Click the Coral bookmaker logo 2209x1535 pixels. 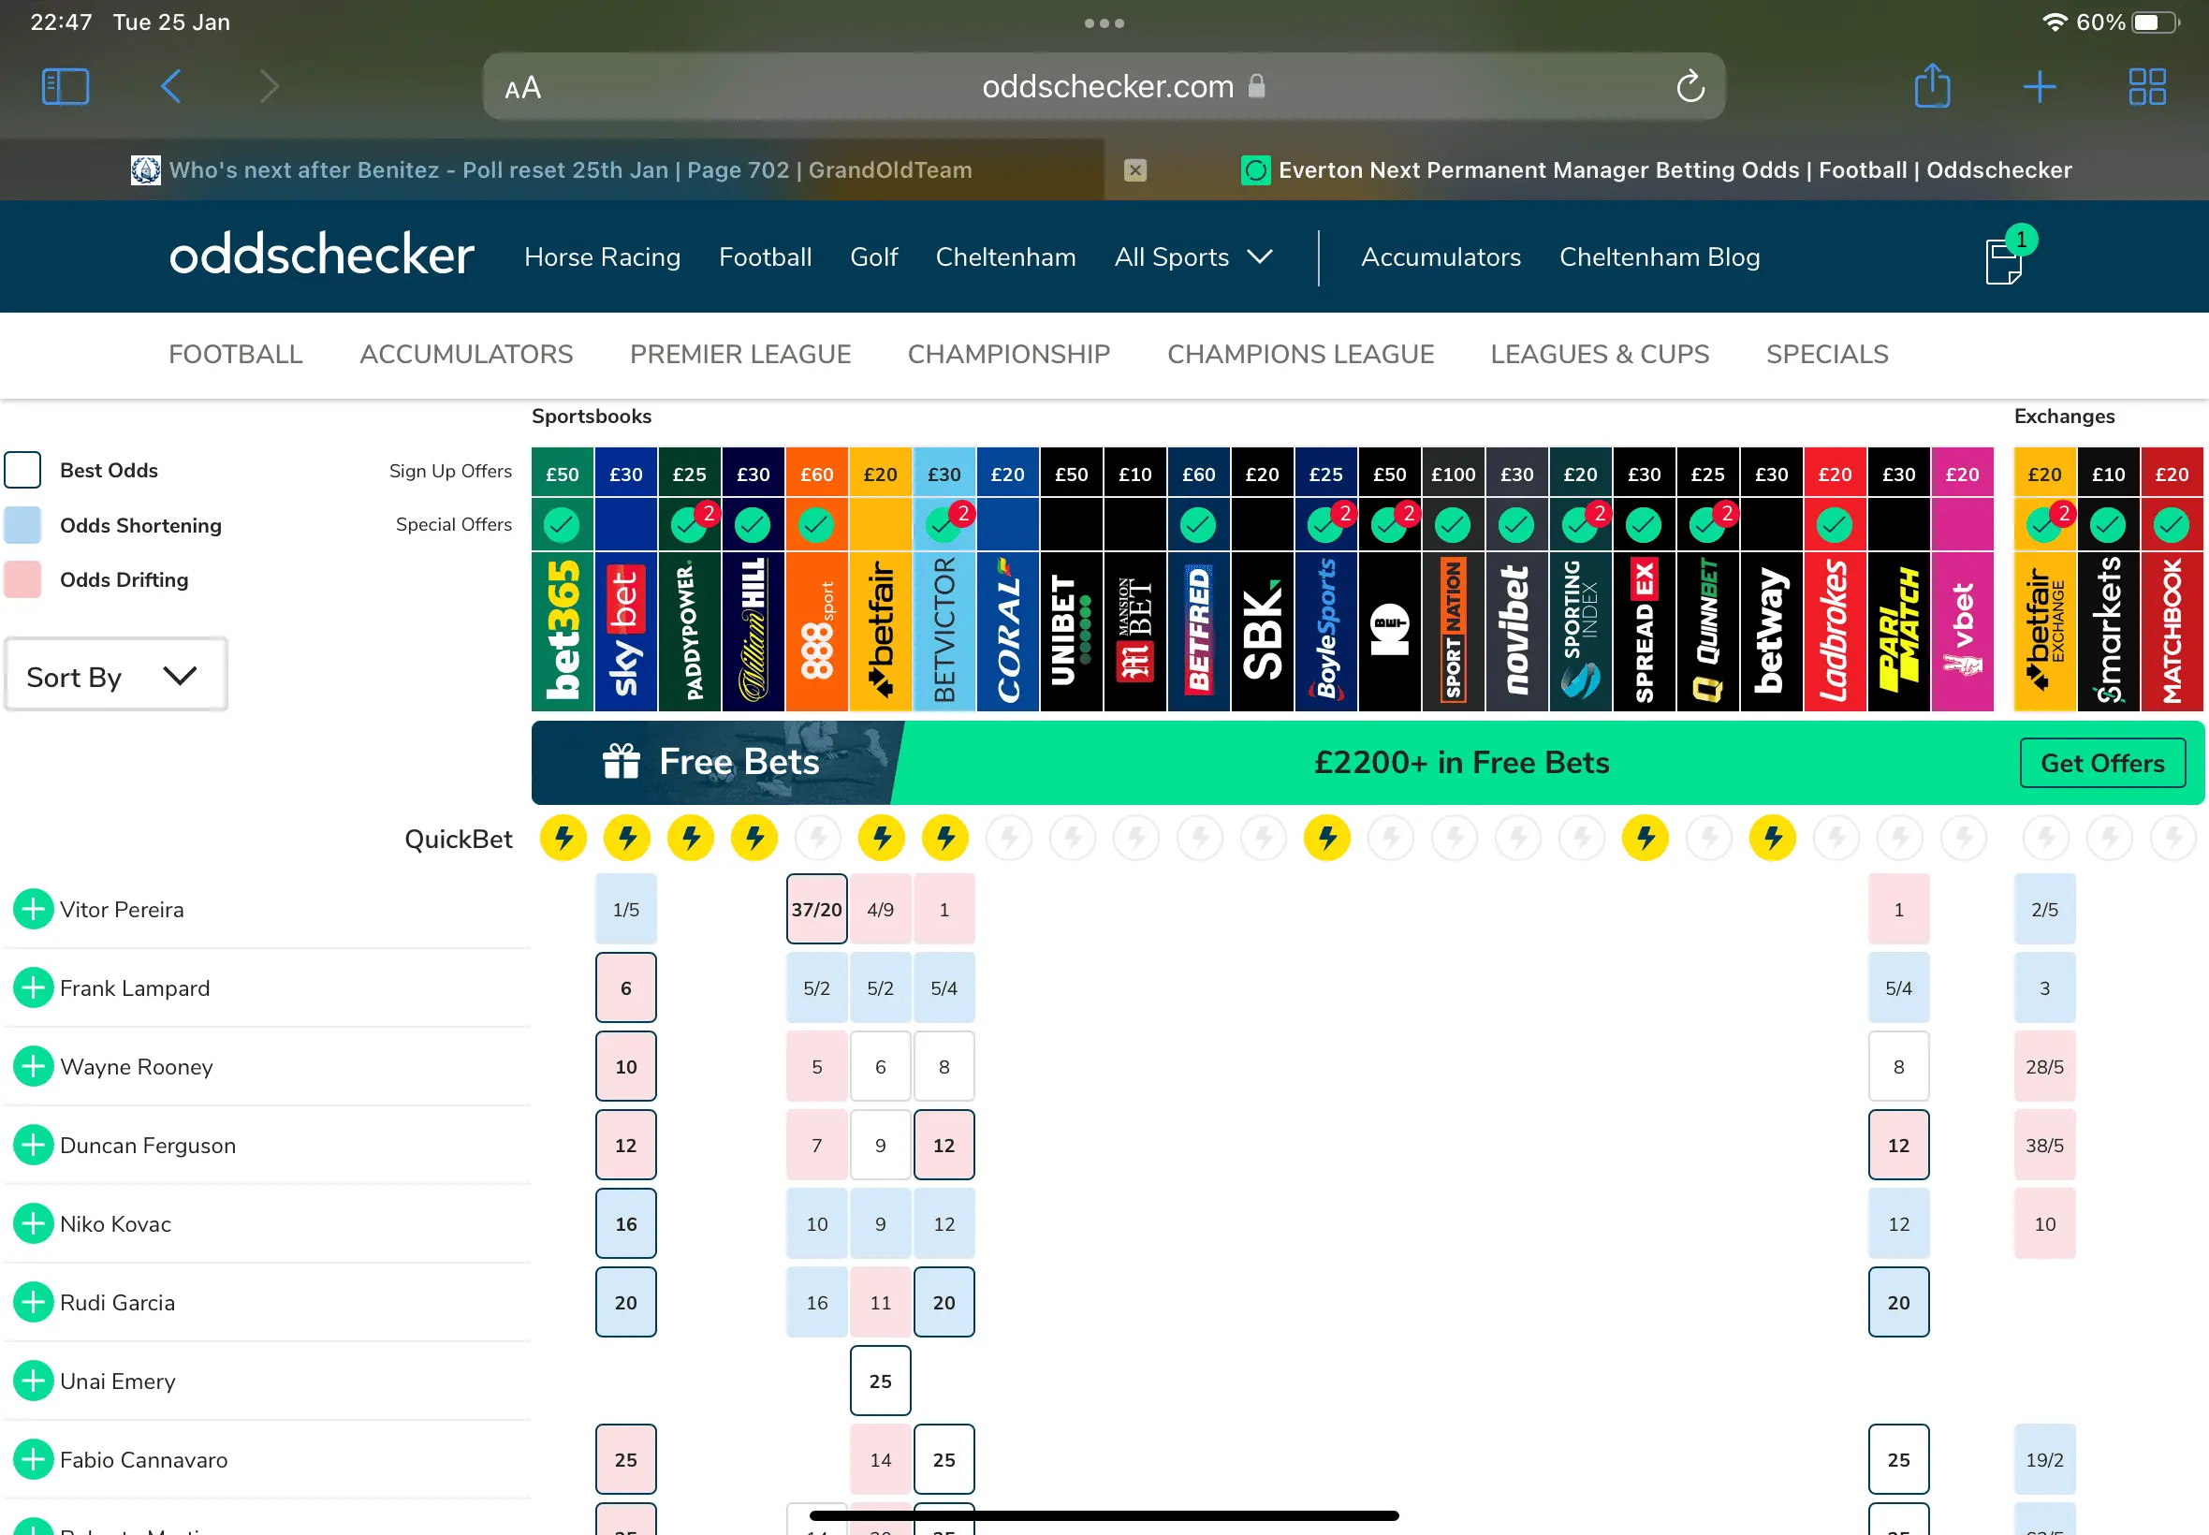tap(1008, 631)
